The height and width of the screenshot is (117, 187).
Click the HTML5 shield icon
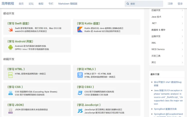point(80,75)
